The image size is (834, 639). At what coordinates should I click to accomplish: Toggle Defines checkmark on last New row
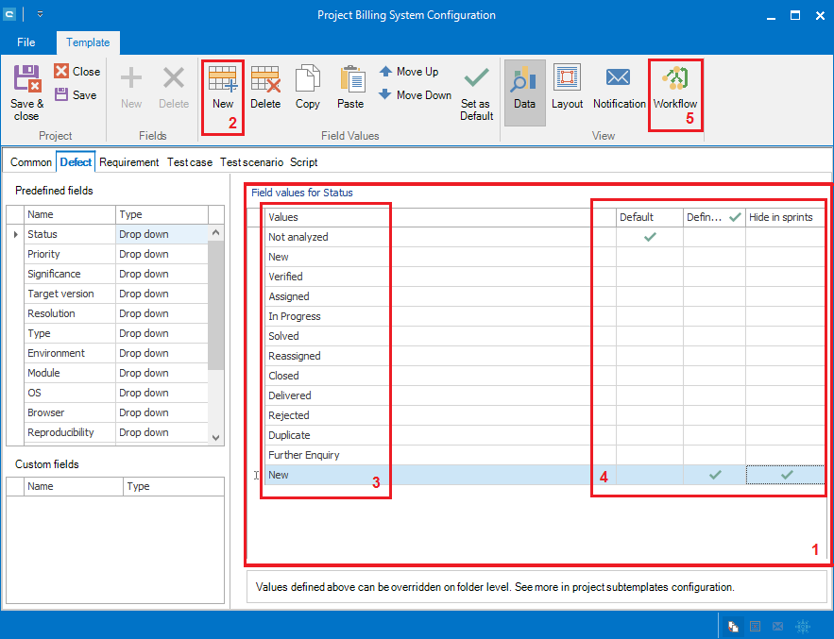pos(715,475)
